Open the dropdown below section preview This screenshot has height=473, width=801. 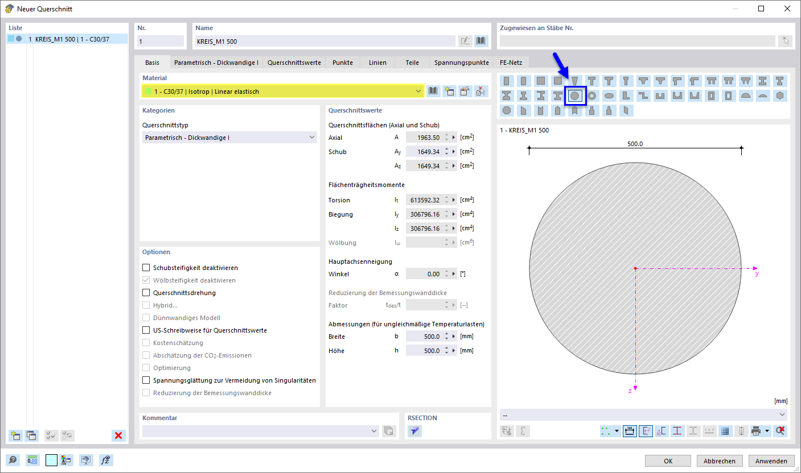click(x=643, y=415)
